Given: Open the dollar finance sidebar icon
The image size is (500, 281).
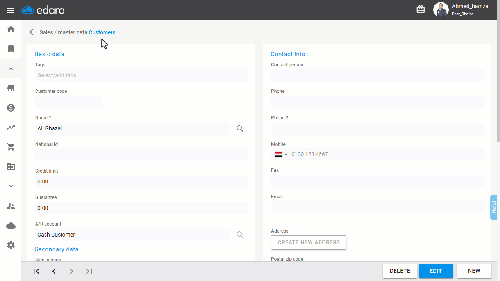Looking at the screenshot, I should point(11,108).
